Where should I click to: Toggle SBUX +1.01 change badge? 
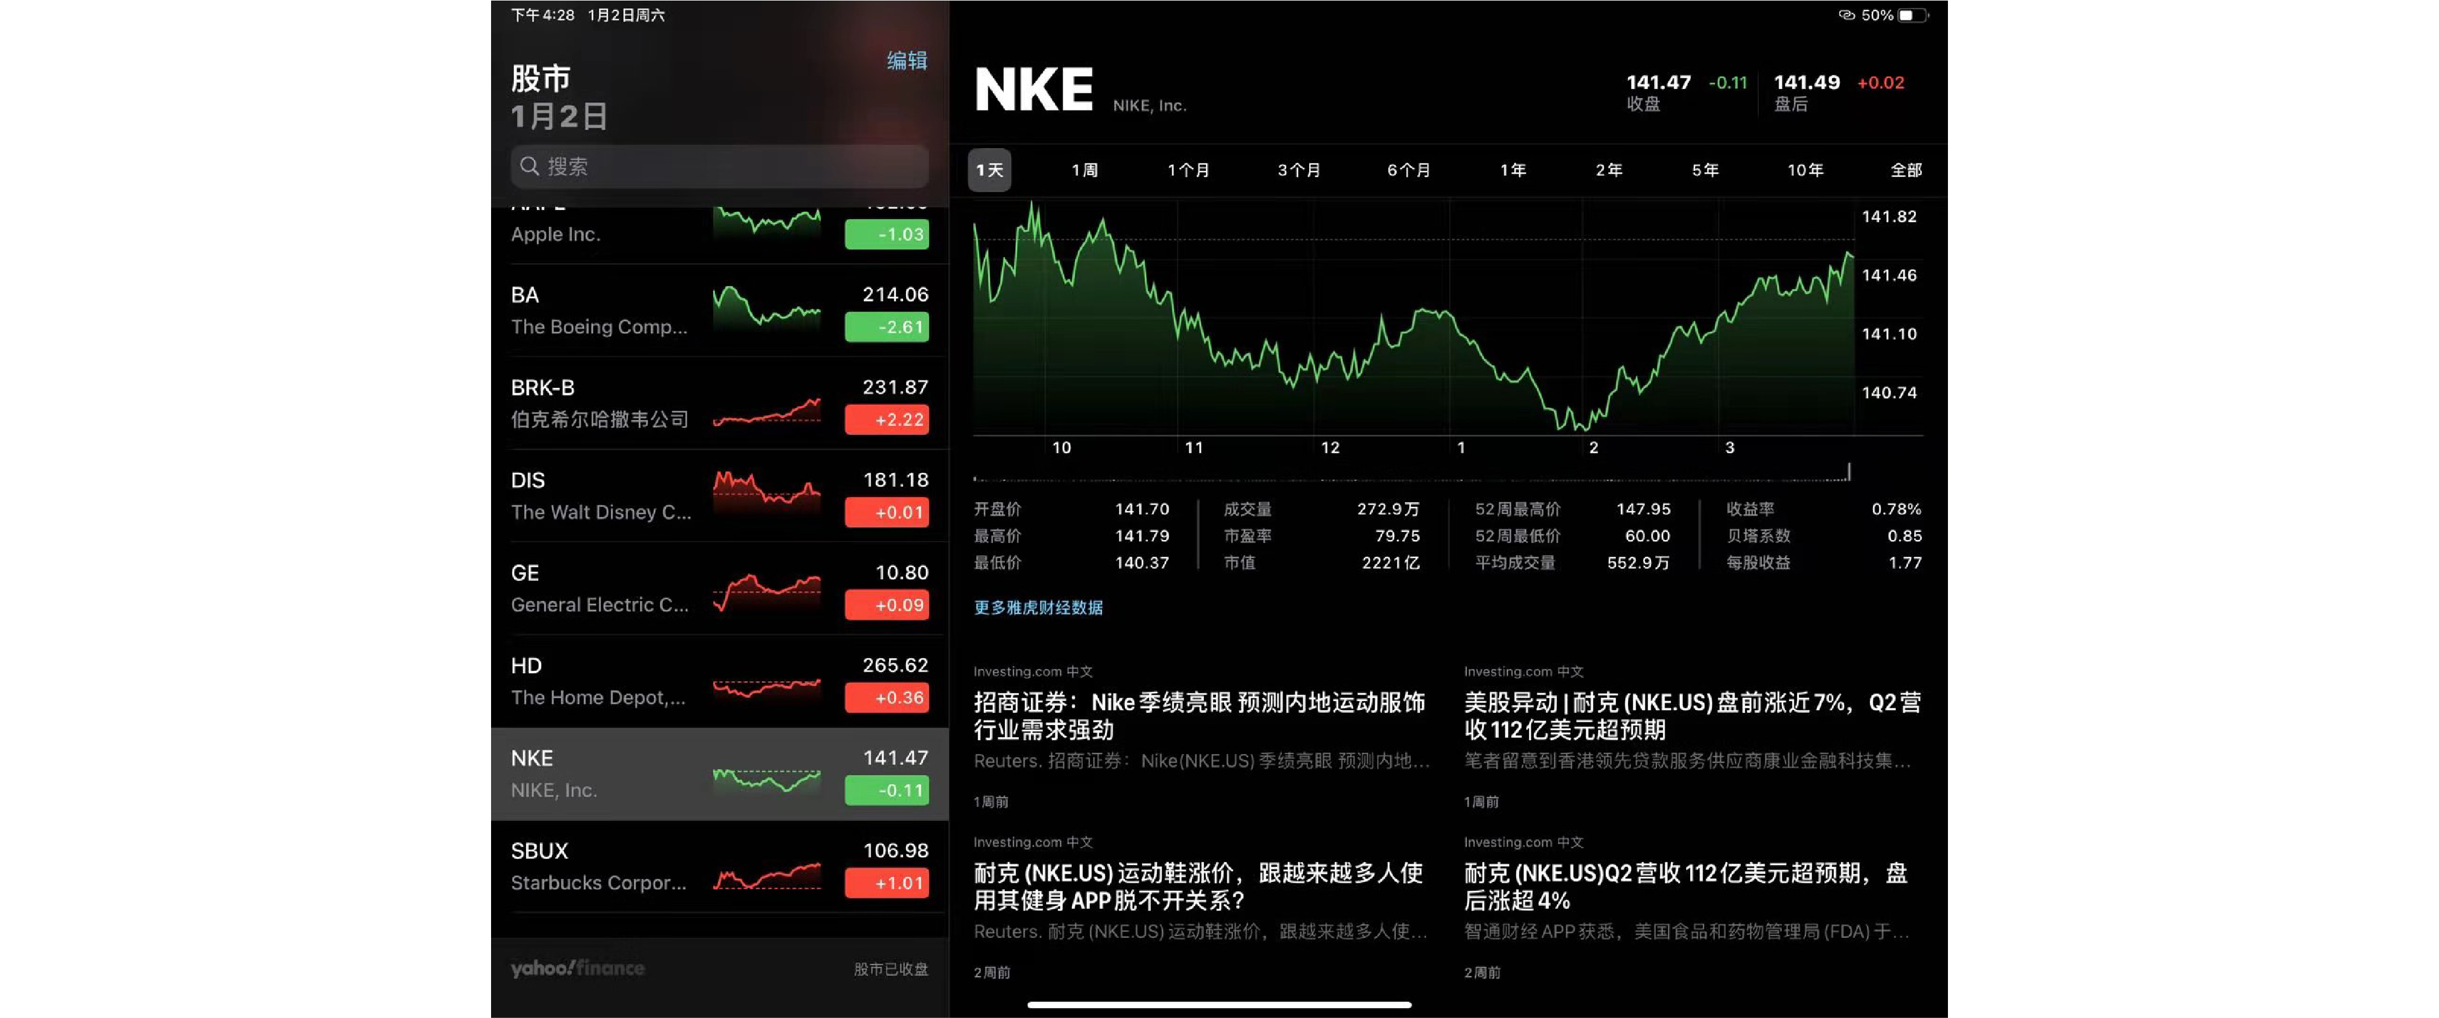[x=886, y=883]
